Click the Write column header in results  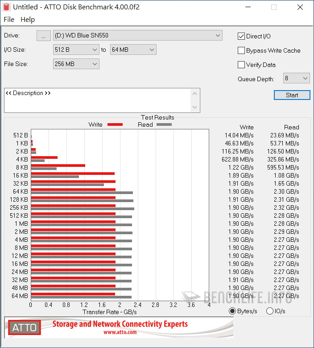(247, 127)
